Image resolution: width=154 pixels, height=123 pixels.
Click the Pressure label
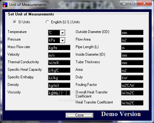[x=14, y=39]
